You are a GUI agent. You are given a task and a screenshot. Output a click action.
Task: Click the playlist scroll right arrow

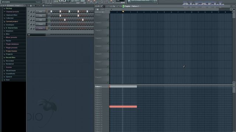coord(231,10)
